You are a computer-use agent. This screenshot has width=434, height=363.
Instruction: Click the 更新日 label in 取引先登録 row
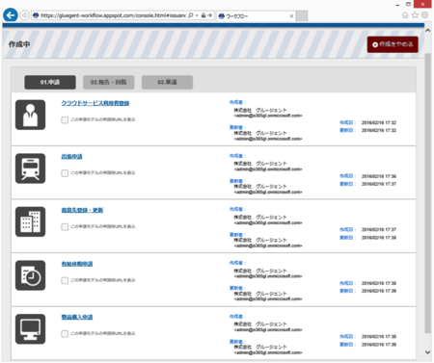click(x=347, y=238)
